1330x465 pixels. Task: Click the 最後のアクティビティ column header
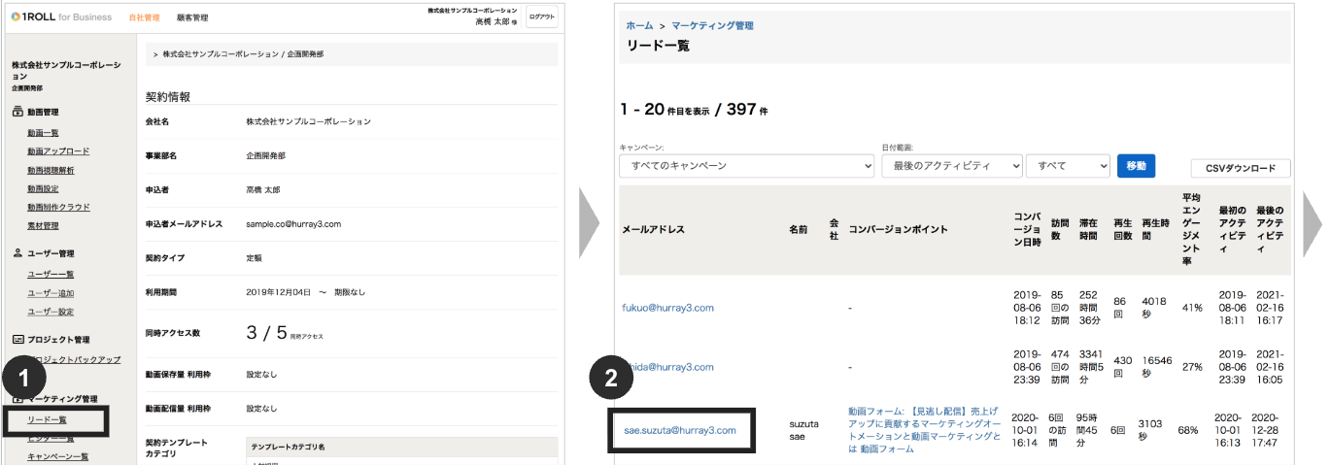pyautogui.click(x=1269, y=229)
